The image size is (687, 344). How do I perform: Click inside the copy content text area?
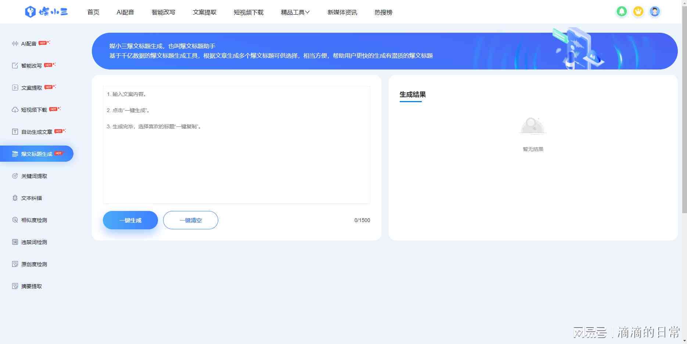(x=237, y=145)
